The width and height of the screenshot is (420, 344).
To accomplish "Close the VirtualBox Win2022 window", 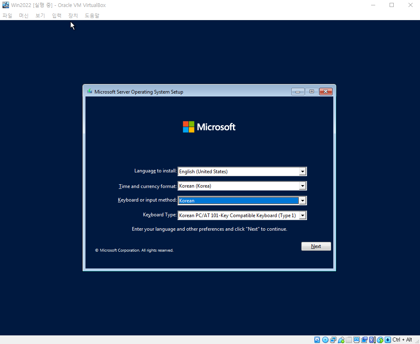I will [411, 5].
